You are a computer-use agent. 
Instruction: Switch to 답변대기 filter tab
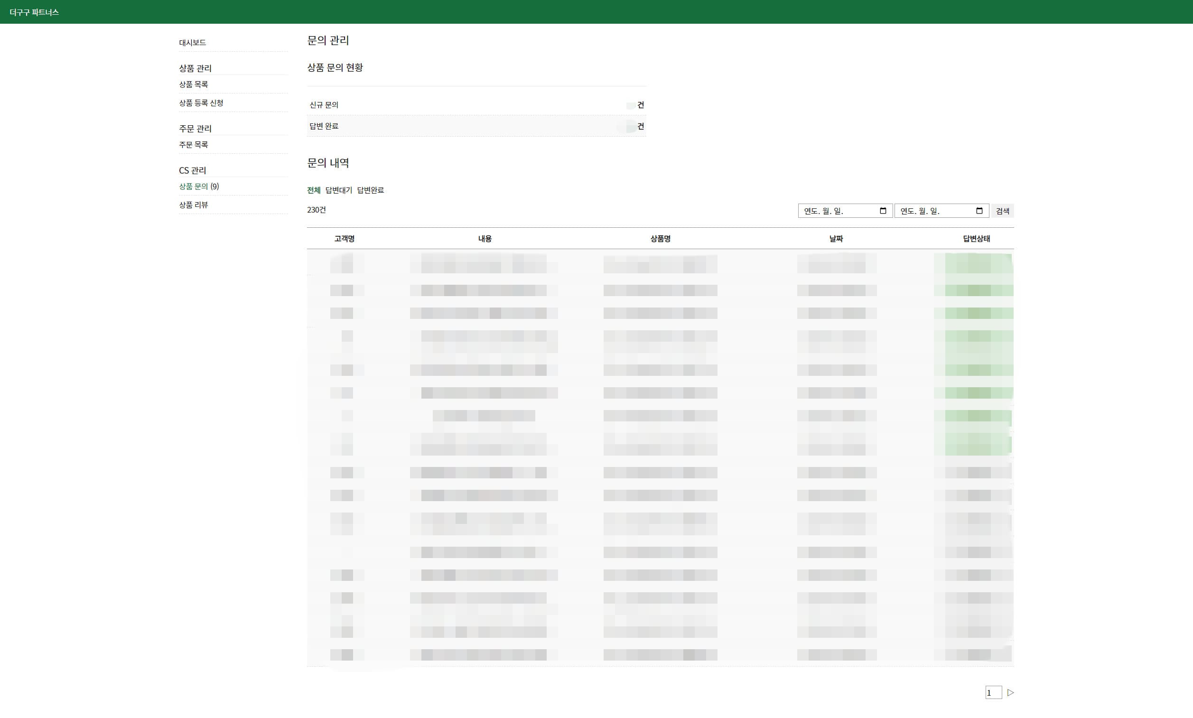[338, 190]
